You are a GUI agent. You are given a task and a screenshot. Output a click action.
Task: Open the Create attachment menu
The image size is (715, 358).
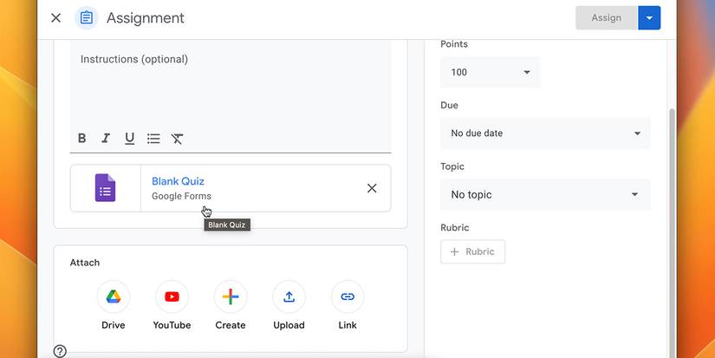pos(231,297)
